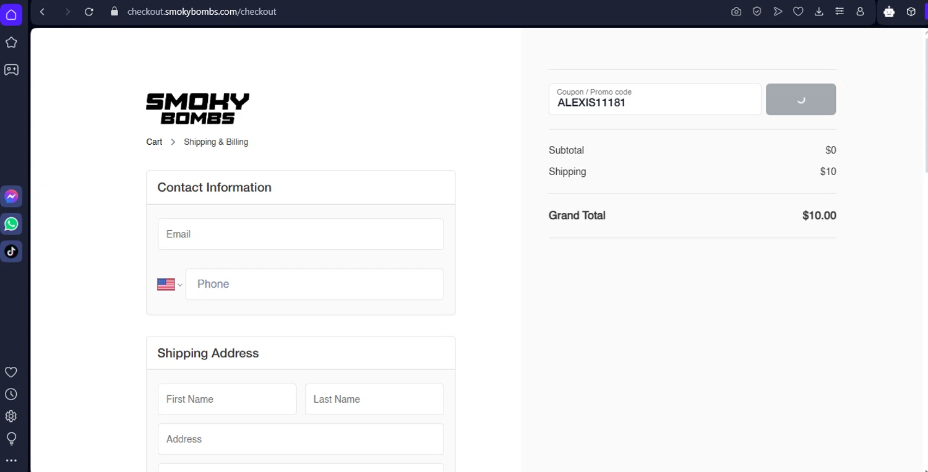
Task: Open the profile account icon
Action: point(860,12)
